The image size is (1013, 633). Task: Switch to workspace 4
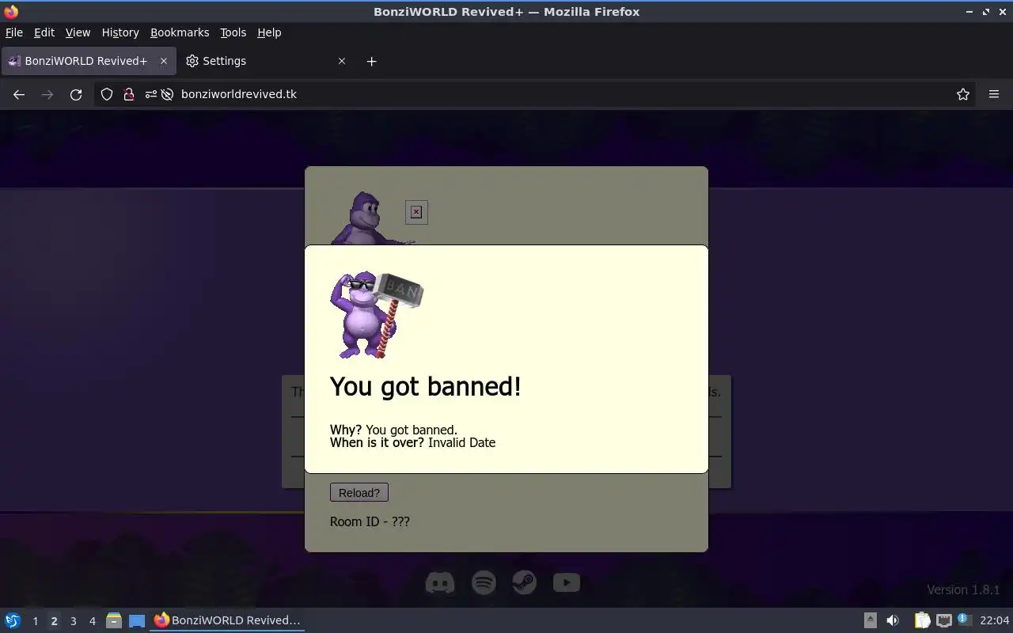(92, 621)
